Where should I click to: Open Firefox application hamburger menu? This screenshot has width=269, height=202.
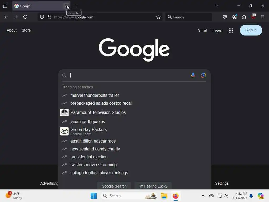coord(262,17)
